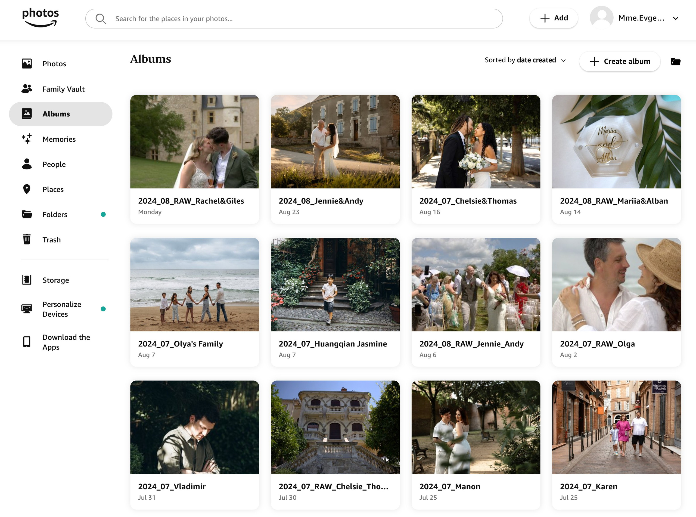Open the 'Sorted by date created' dropdown

pos(526,60)
